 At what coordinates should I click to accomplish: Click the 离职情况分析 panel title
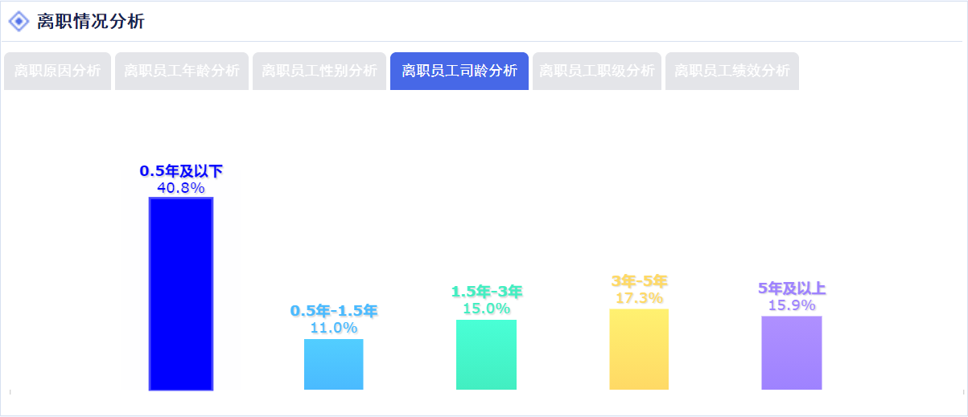coord(91,22)
